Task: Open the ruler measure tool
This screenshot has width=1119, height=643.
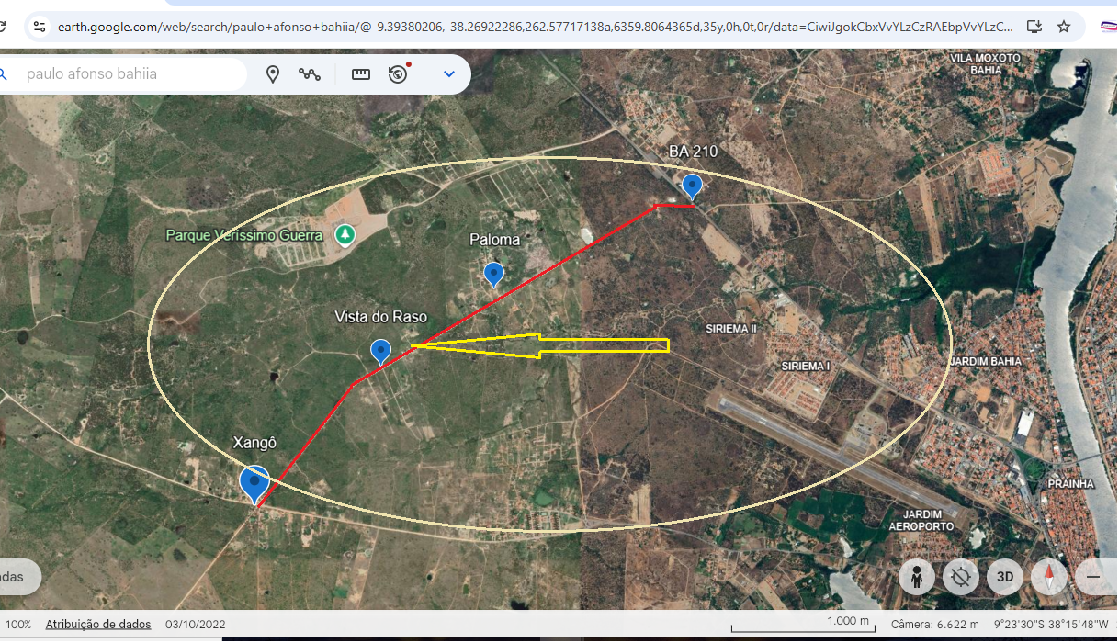Action: [x=361, y=74]
